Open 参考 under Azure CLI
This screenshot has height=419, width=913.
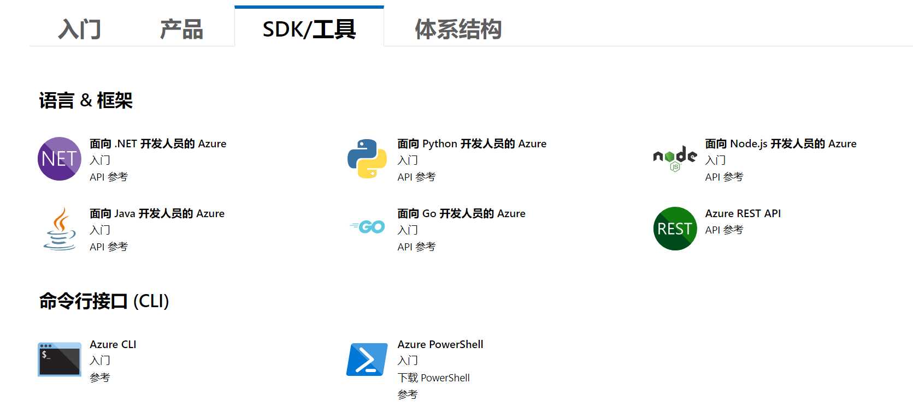[100, 377]
